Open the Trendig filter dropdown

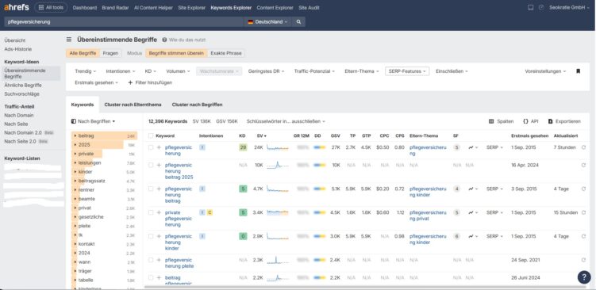pos(85,71)
